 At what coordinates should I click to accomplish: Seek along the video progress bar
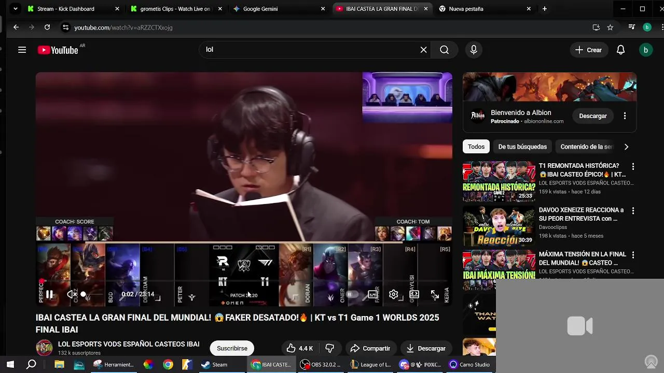(244, 281)
